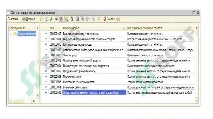Toggle the hierarchical view toolbar button
The image size is (213, 119).
tap(67, 19)
